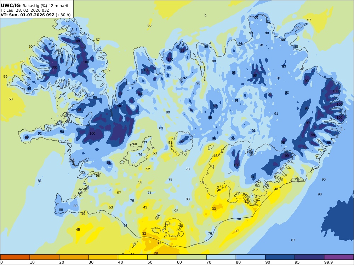Click the 95–99.9 navy legend segment
The width and height of the screenshot is (354, 265).
point(309,257)
